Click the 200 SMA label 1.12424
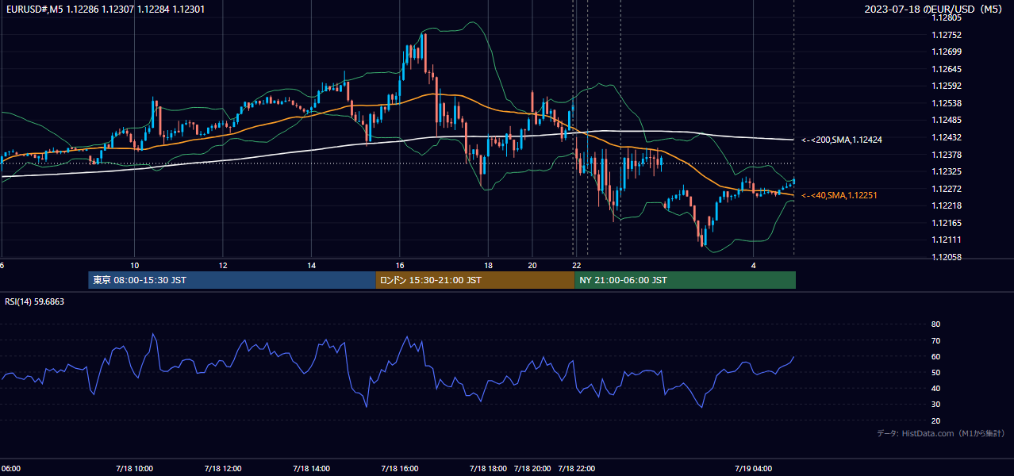1014x476 pixels. coord(842,140)
